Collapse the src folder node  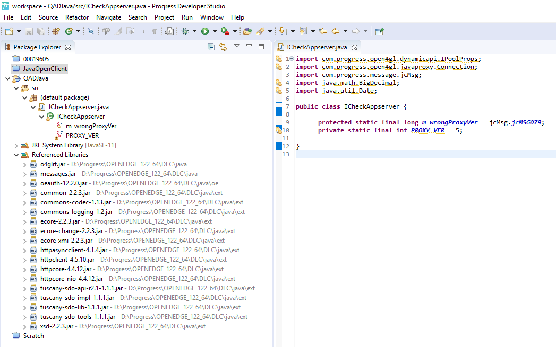[16, 88]
